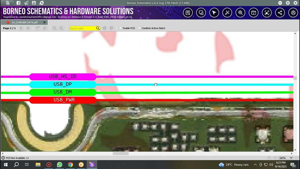Viewport: 300px width, 169px height.
Task: Click the status bar back arrow near zoom
Action: pos(269,158)
